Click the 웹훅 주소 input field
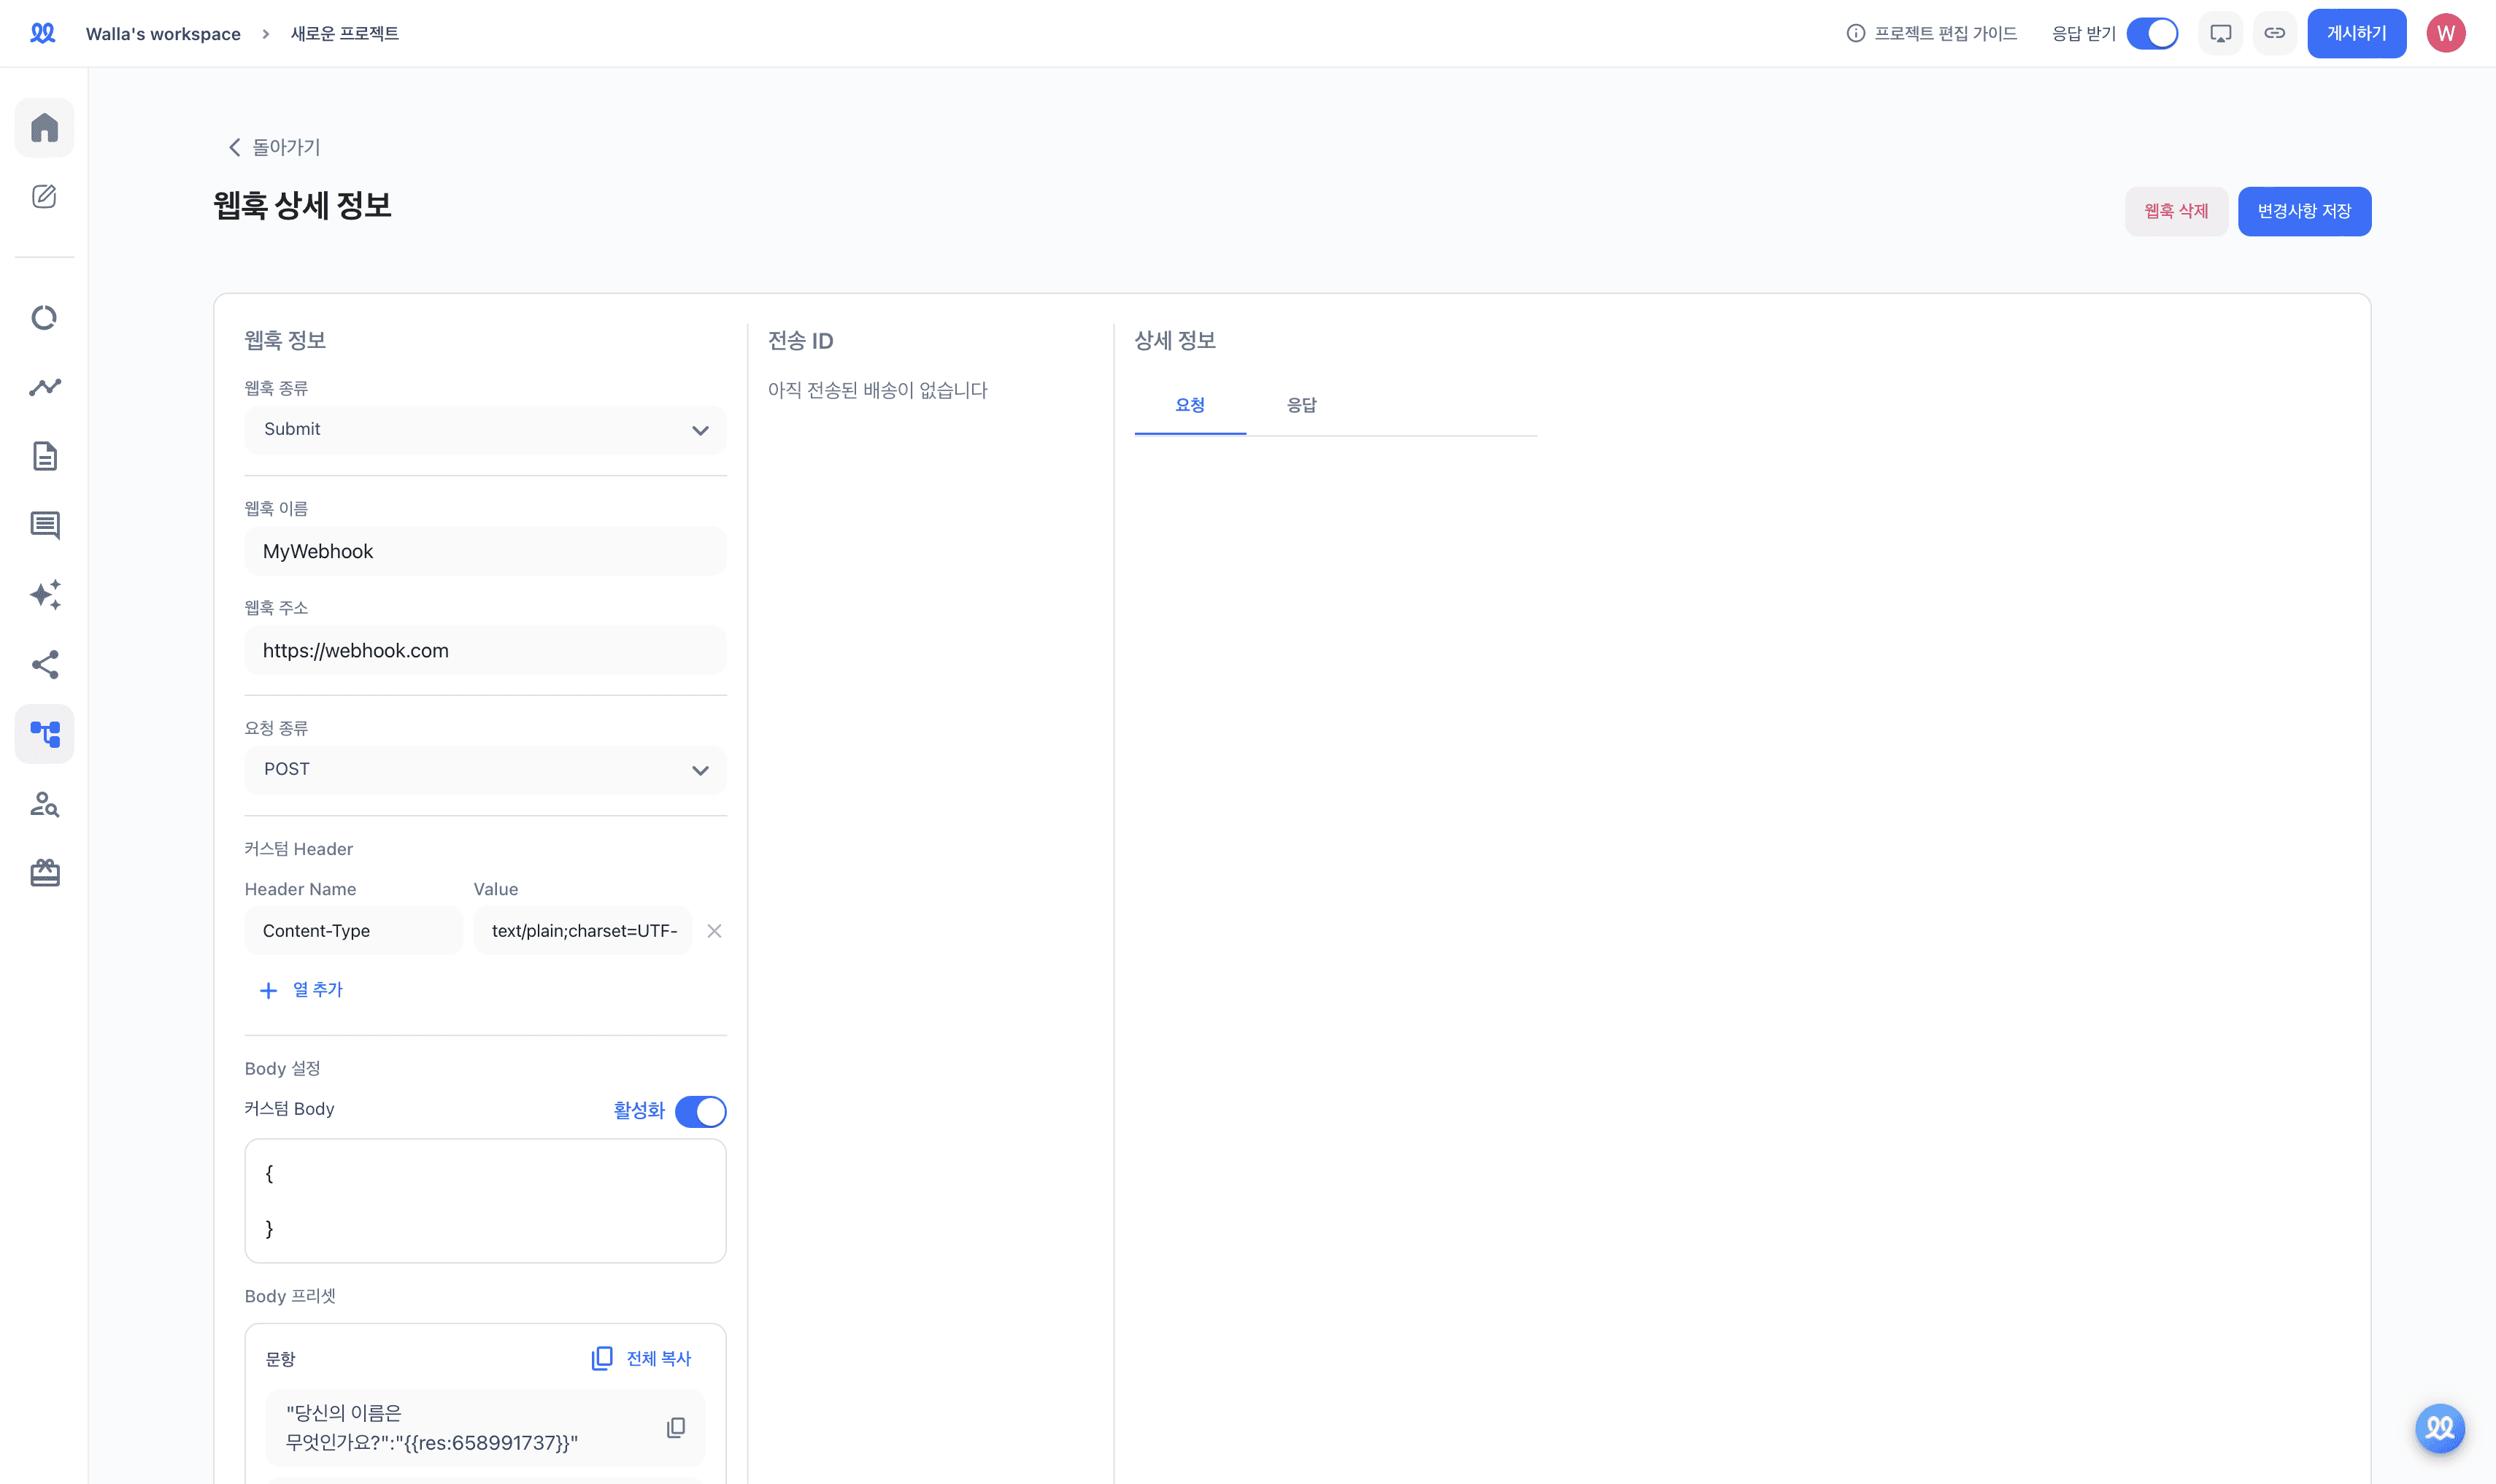2496x1484 pixels. (485, 650)
